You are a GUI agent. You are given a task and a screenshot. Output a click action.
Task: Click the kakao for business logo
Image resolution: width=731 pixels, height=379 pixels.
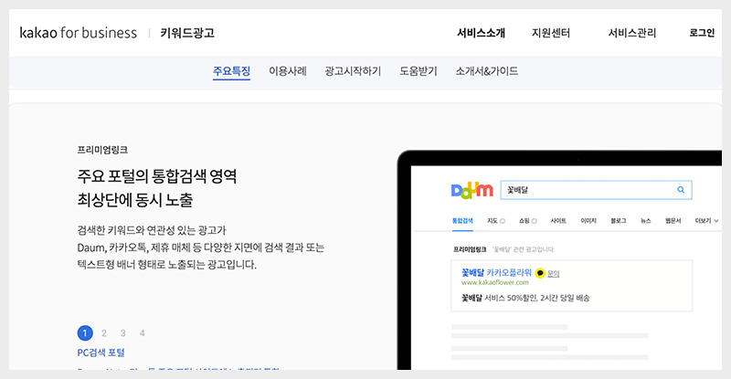(x=78, y=33)
